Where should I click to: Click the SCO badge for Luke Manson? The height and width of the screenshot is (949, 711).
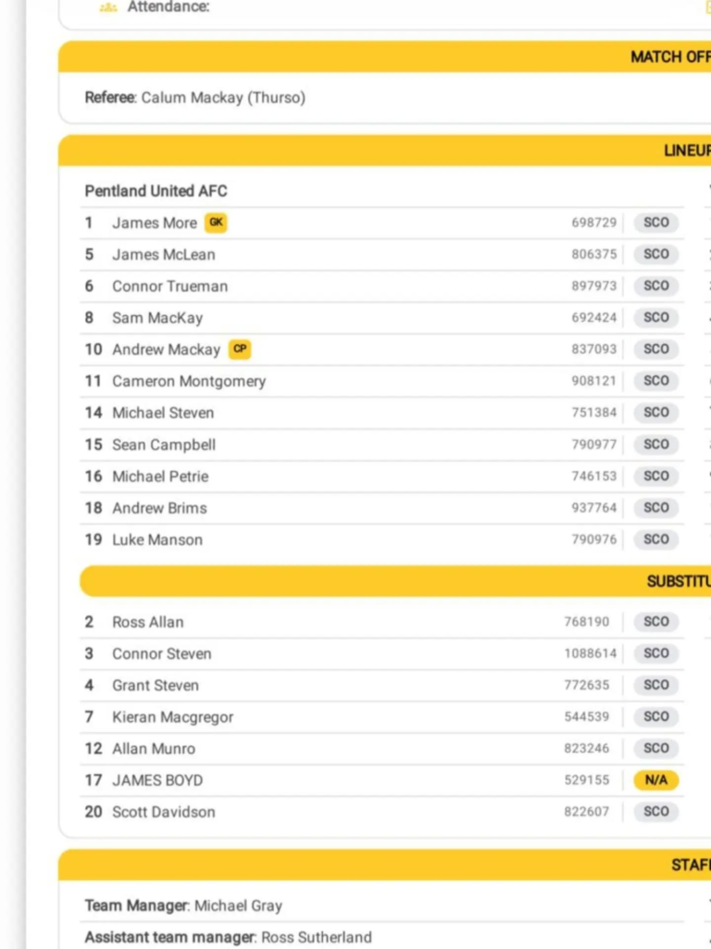656,539
